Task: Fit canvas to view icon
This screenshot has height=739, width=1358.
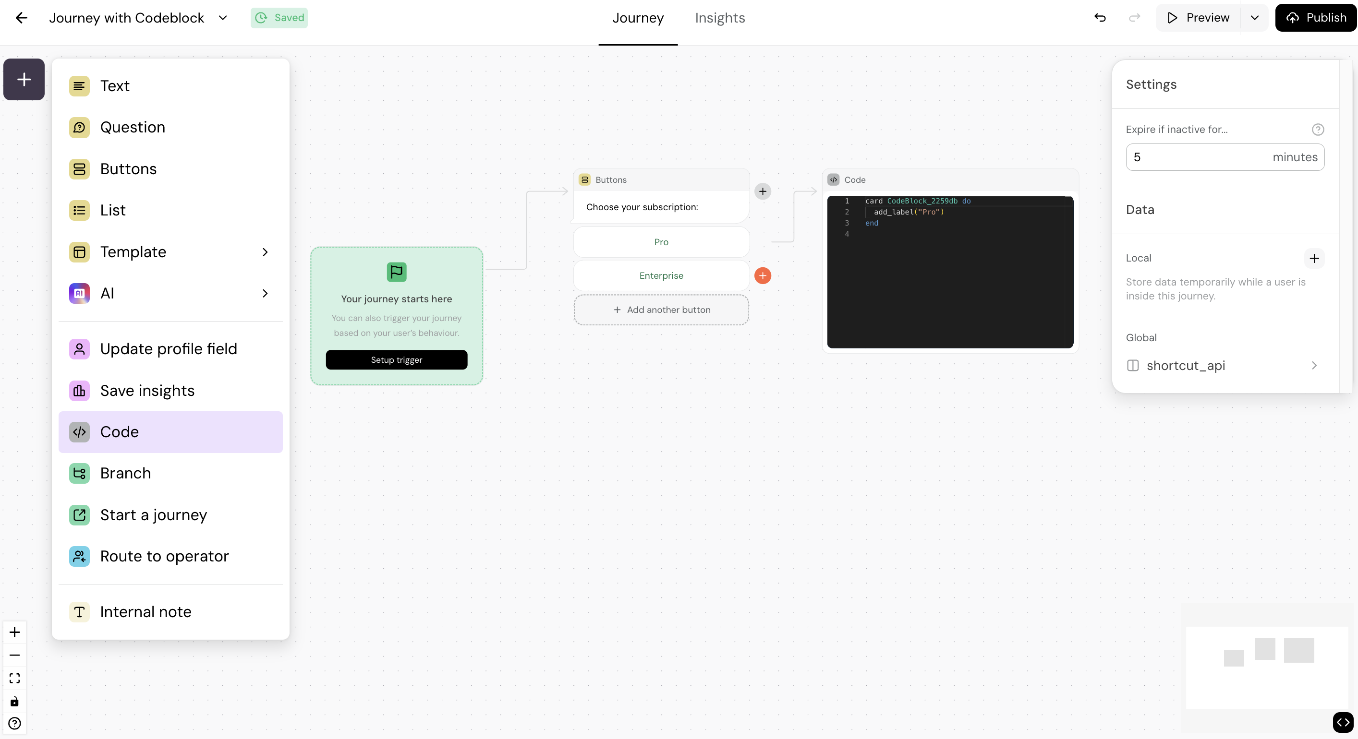Action: tap(15, 679)
